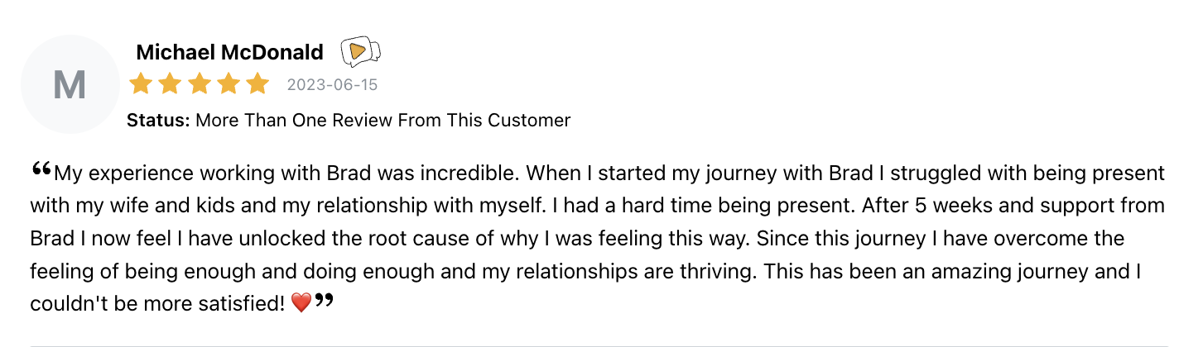Click the fourth gold star

coord(229,84)
